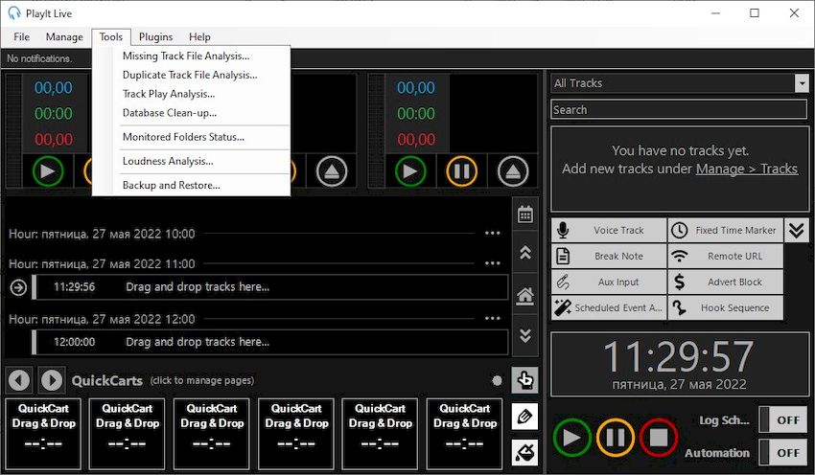The width and height of the screenshot is (815, 475).
Task: Add a Scheduled Event A... item
Action: (x=609, y=307)
